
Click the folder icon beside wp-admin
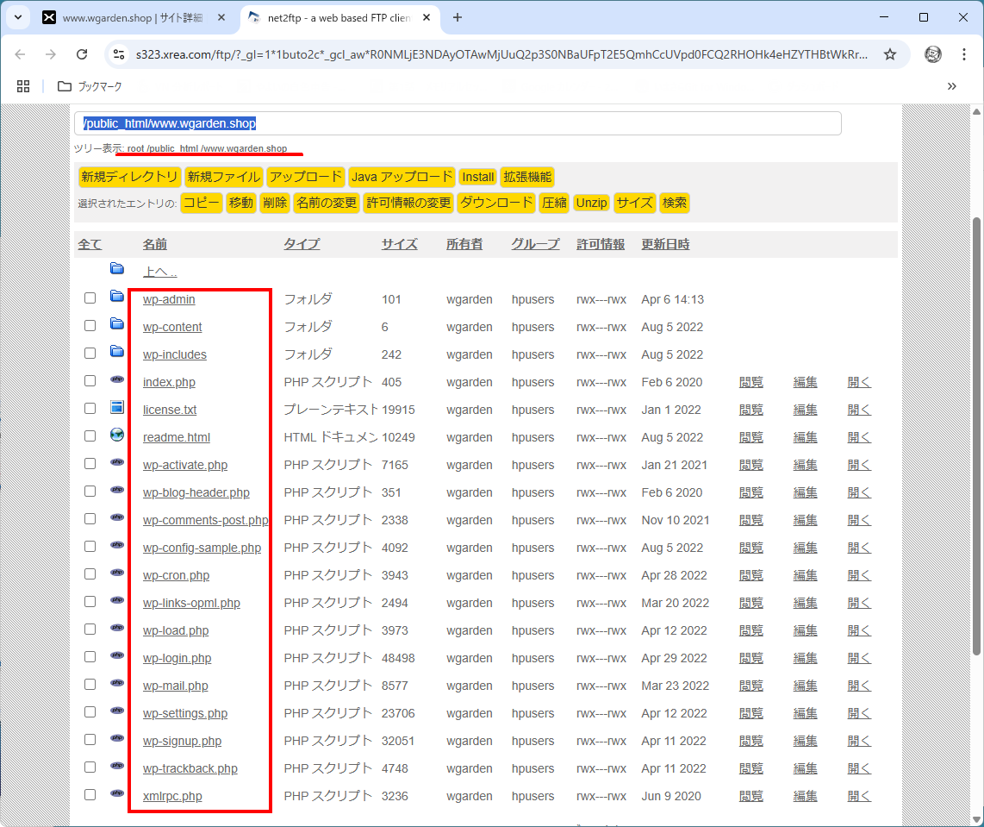pos(117,298)
